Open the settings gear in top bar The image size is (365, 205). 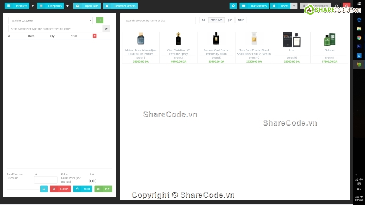click(x=233, y=6)
